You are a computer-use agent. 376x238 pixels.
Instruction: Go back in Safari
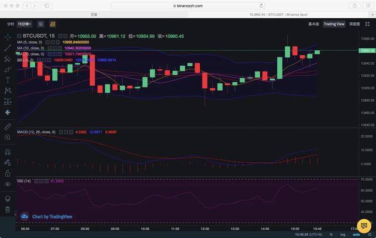tap(27, 6)
